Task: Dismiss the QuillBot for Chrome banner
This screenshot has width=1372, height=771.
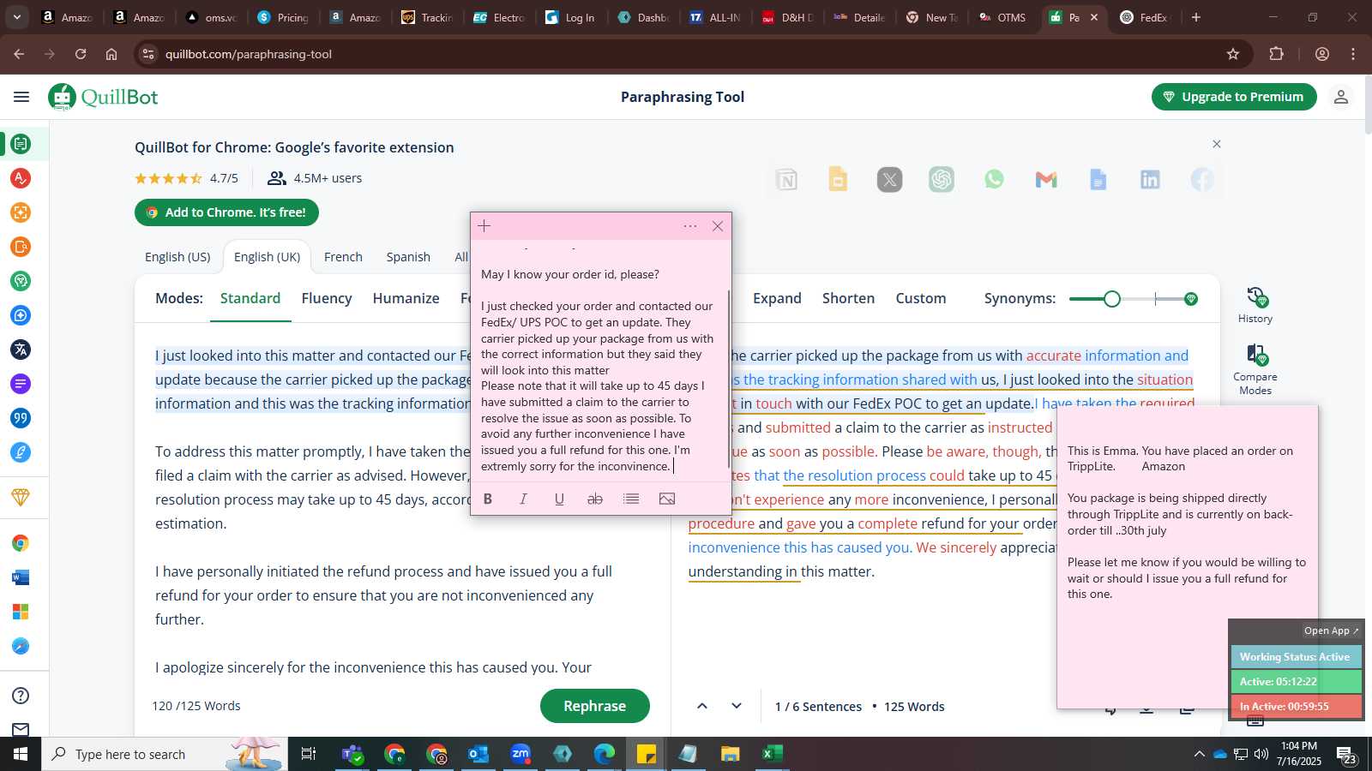Action: pos(1217,144)
